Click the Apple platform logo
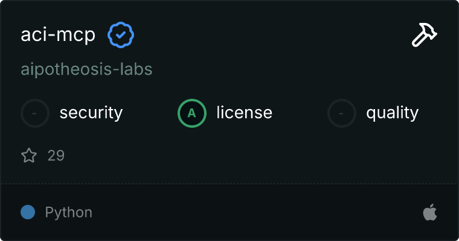The image size is (459, 241). click(x=429, y=212)
